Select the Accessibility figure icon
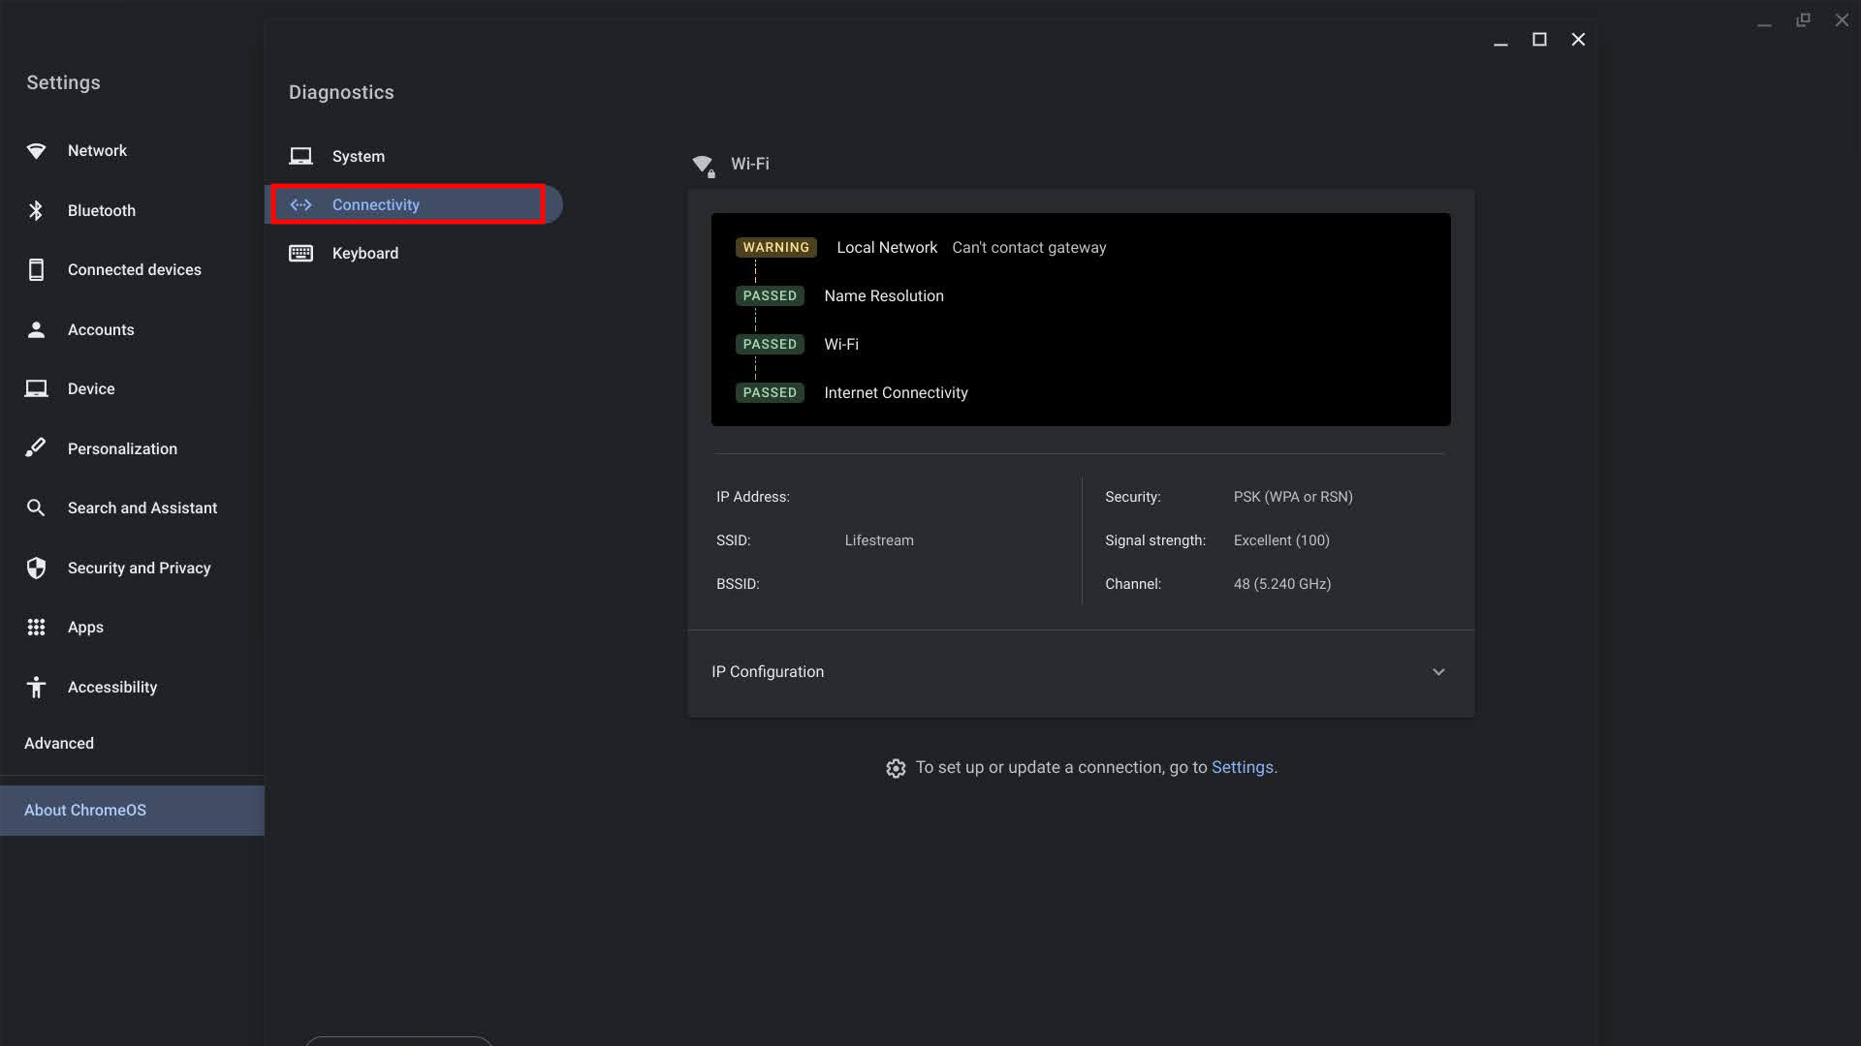Image resolution: width=1861 pixels, height=1046 pixels. [x=36, y=687]
